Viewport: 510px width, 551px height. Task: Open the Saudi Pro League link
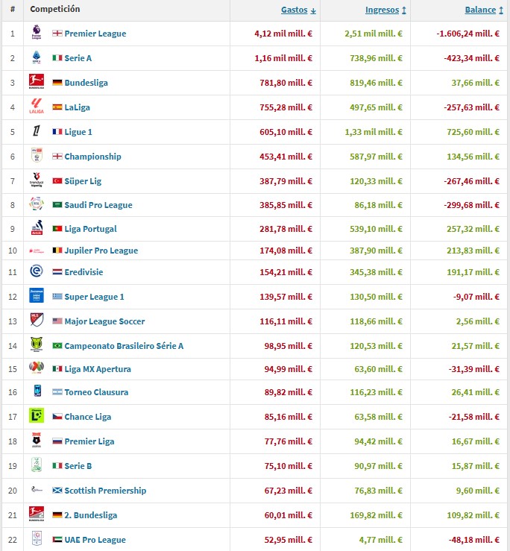[x=98, y=205]
